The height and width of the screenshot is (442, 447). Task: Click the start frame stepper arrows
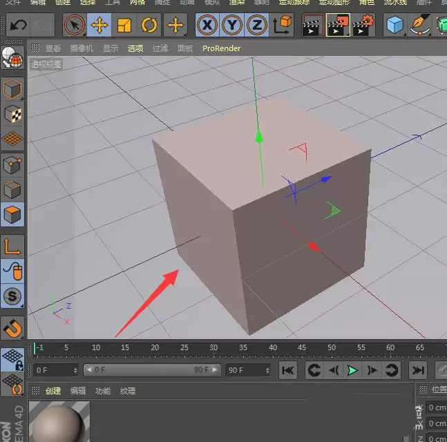[75, 370]
